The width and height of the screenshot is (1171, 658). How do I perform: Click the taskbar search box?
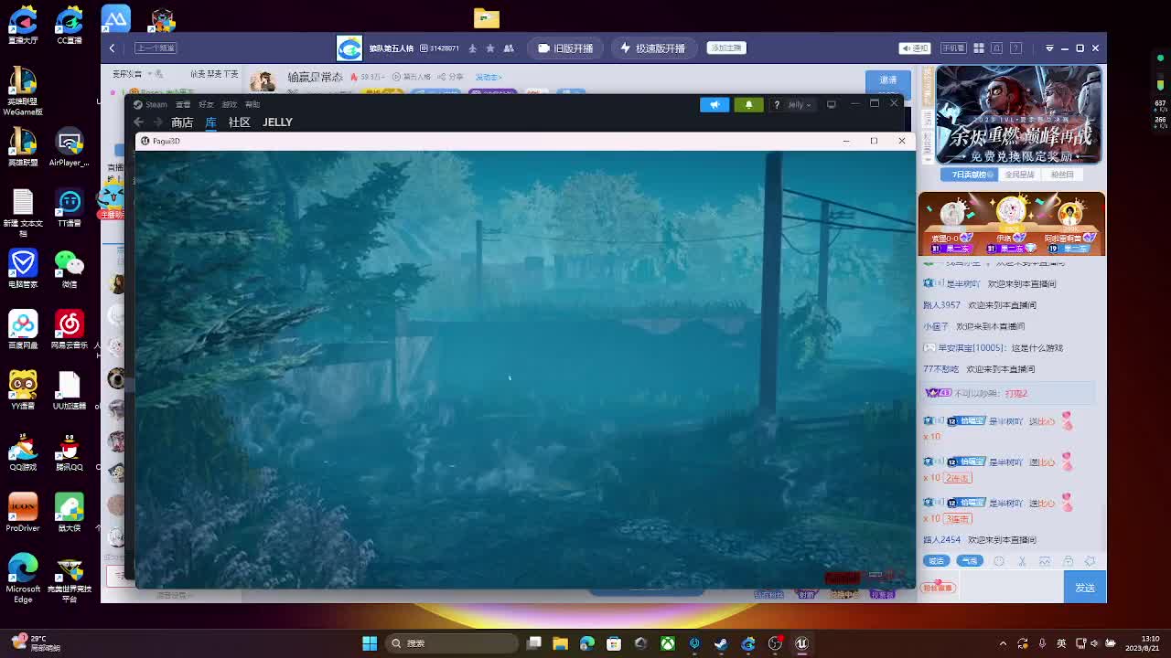(452, 643)
